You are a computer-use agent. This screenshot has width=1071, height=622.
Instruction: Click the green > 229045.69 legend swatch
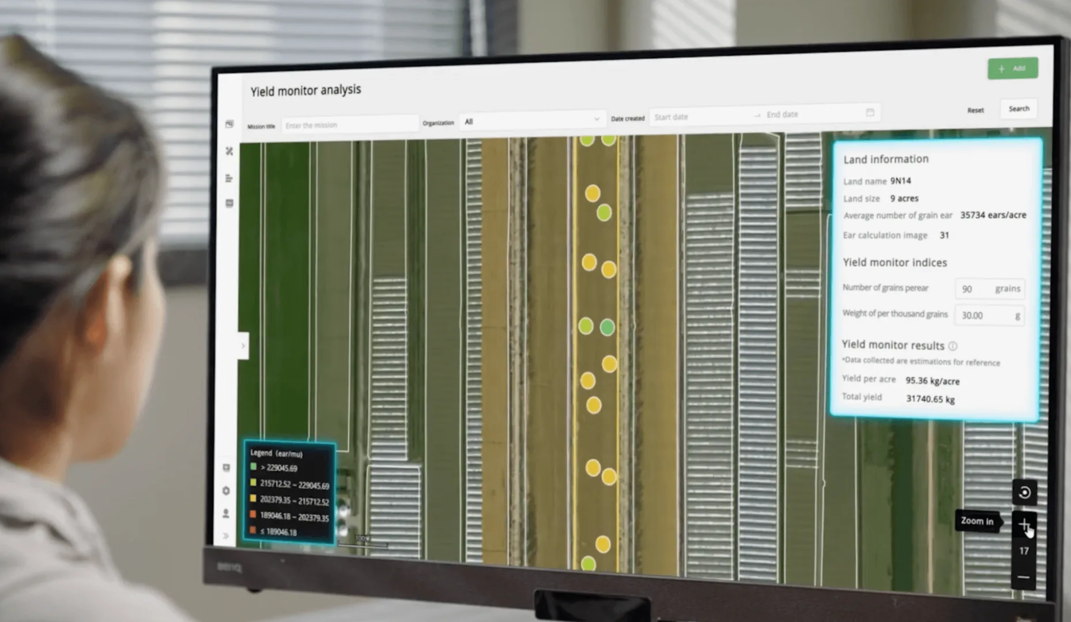pos(253,466)
